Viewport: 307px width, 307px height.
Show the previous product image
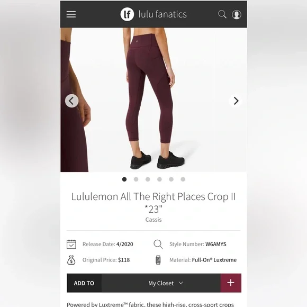click(71, 101)
